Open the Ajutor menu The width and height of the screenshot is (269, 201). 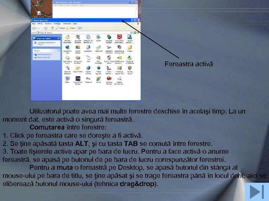point(75,23)
